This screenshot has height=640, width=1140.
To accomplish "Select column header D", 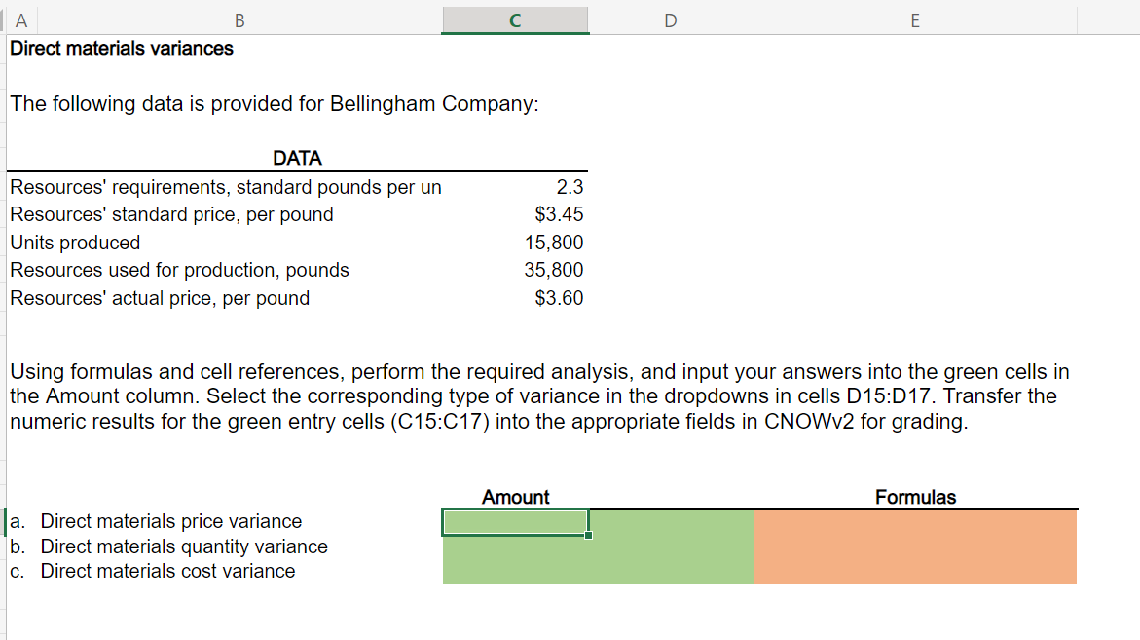I will (671, 19).
